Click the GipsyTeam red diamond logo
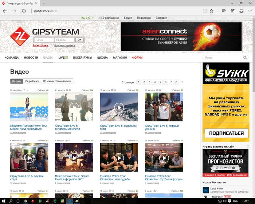The height and width of the screenshot is (204, 255). tap(20, 36)
